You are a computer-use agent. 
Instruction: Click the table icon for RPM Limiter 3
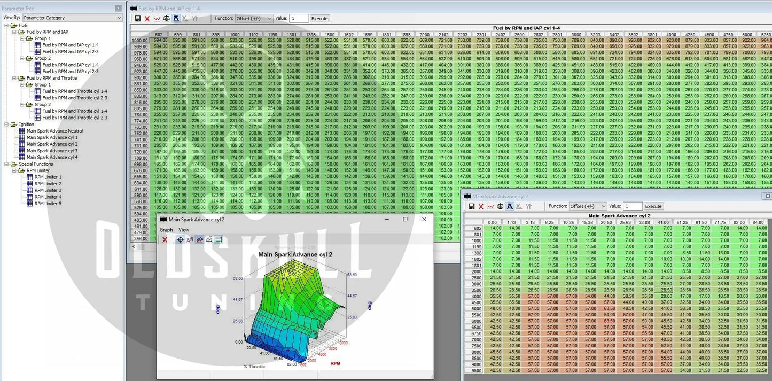click(x=30, y=190)
